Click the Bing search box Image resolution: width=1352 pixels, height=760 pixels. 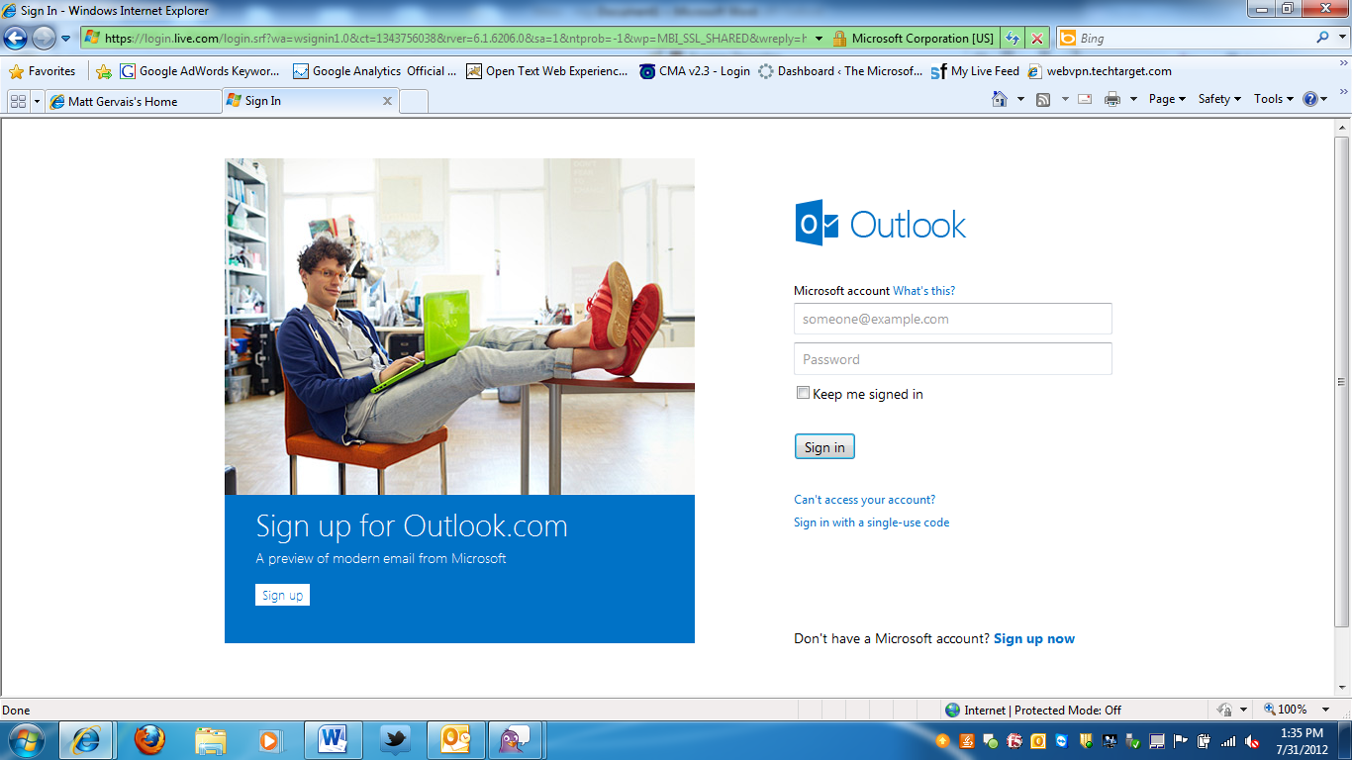(1185, 39)
